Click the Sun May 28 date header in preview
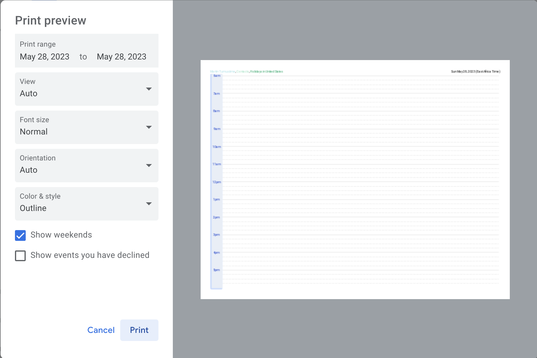Image resolution: width=537 pixels, height=358 pixels. point(475,71)
